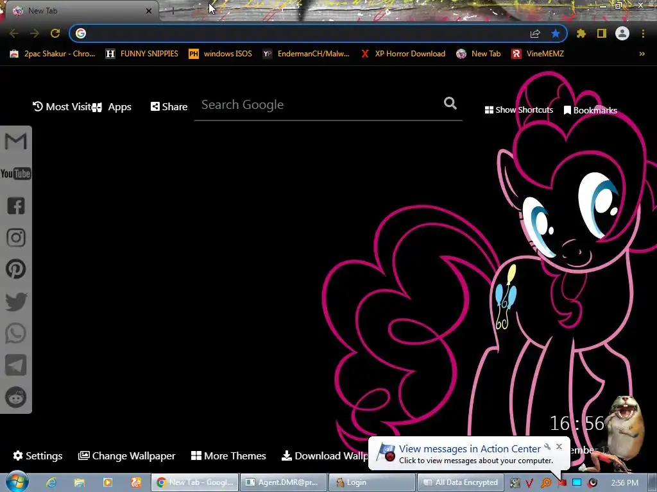Open the VineMEMZ bookmark
657x492 pixels.
click(538, 54)
